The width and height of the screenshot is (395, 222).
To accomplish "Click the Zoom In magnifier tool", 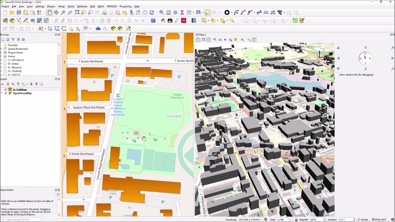I will click(63, 12).
